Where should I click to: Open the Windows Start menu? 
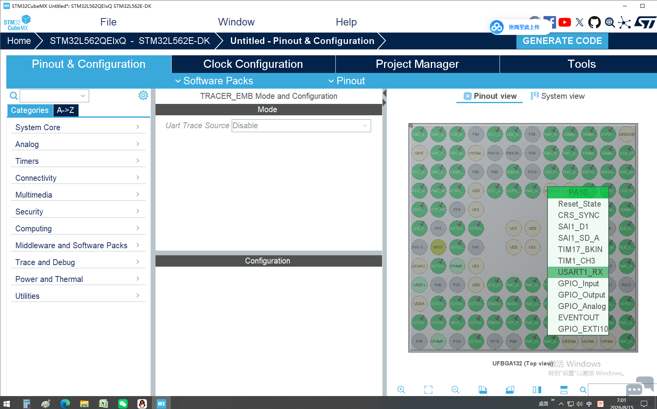pyautogui.click(x=7, y=404)
